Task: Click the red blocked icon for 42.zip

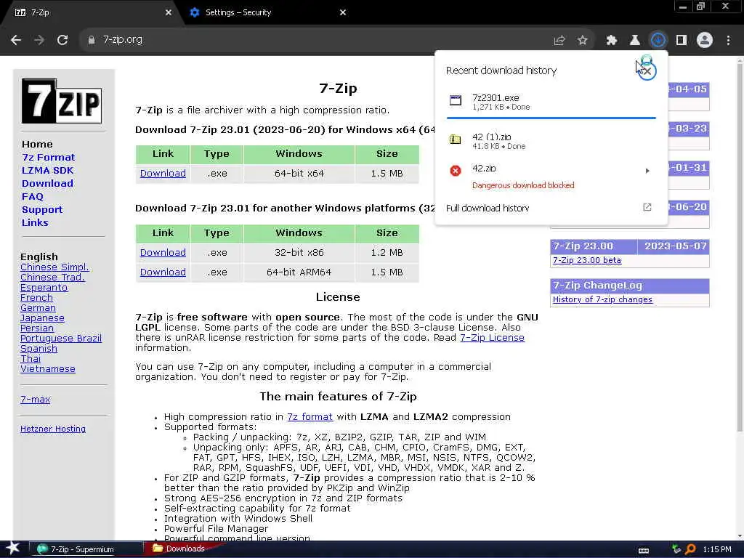Action: [x=456, y=171]
